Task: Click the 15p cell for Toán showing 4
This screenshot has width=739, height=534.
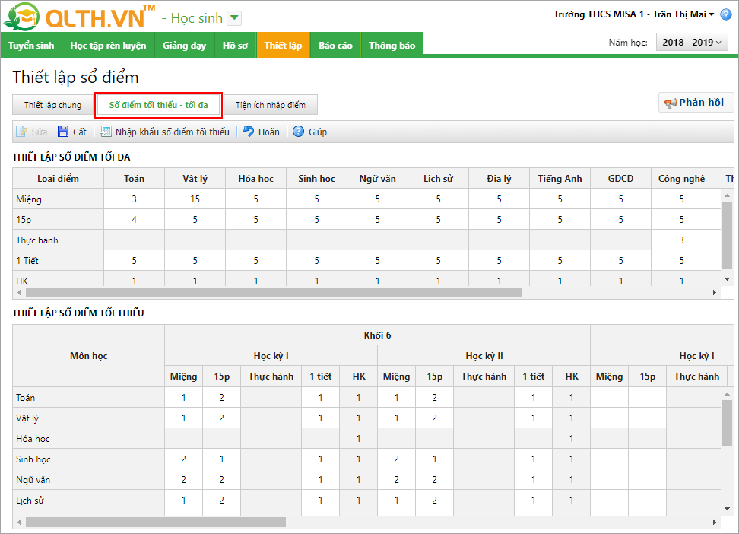Action: point(135,219)
